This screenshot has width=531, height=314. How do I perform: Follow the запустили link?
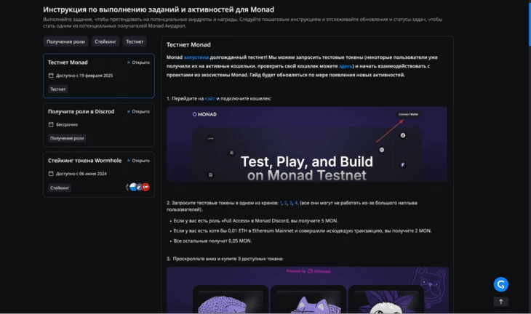click(196, 57)
